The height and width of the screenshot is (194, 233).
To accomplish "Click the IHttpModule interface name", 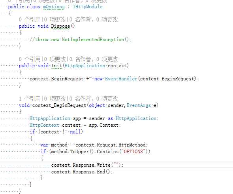I will [x=88, y=7].
